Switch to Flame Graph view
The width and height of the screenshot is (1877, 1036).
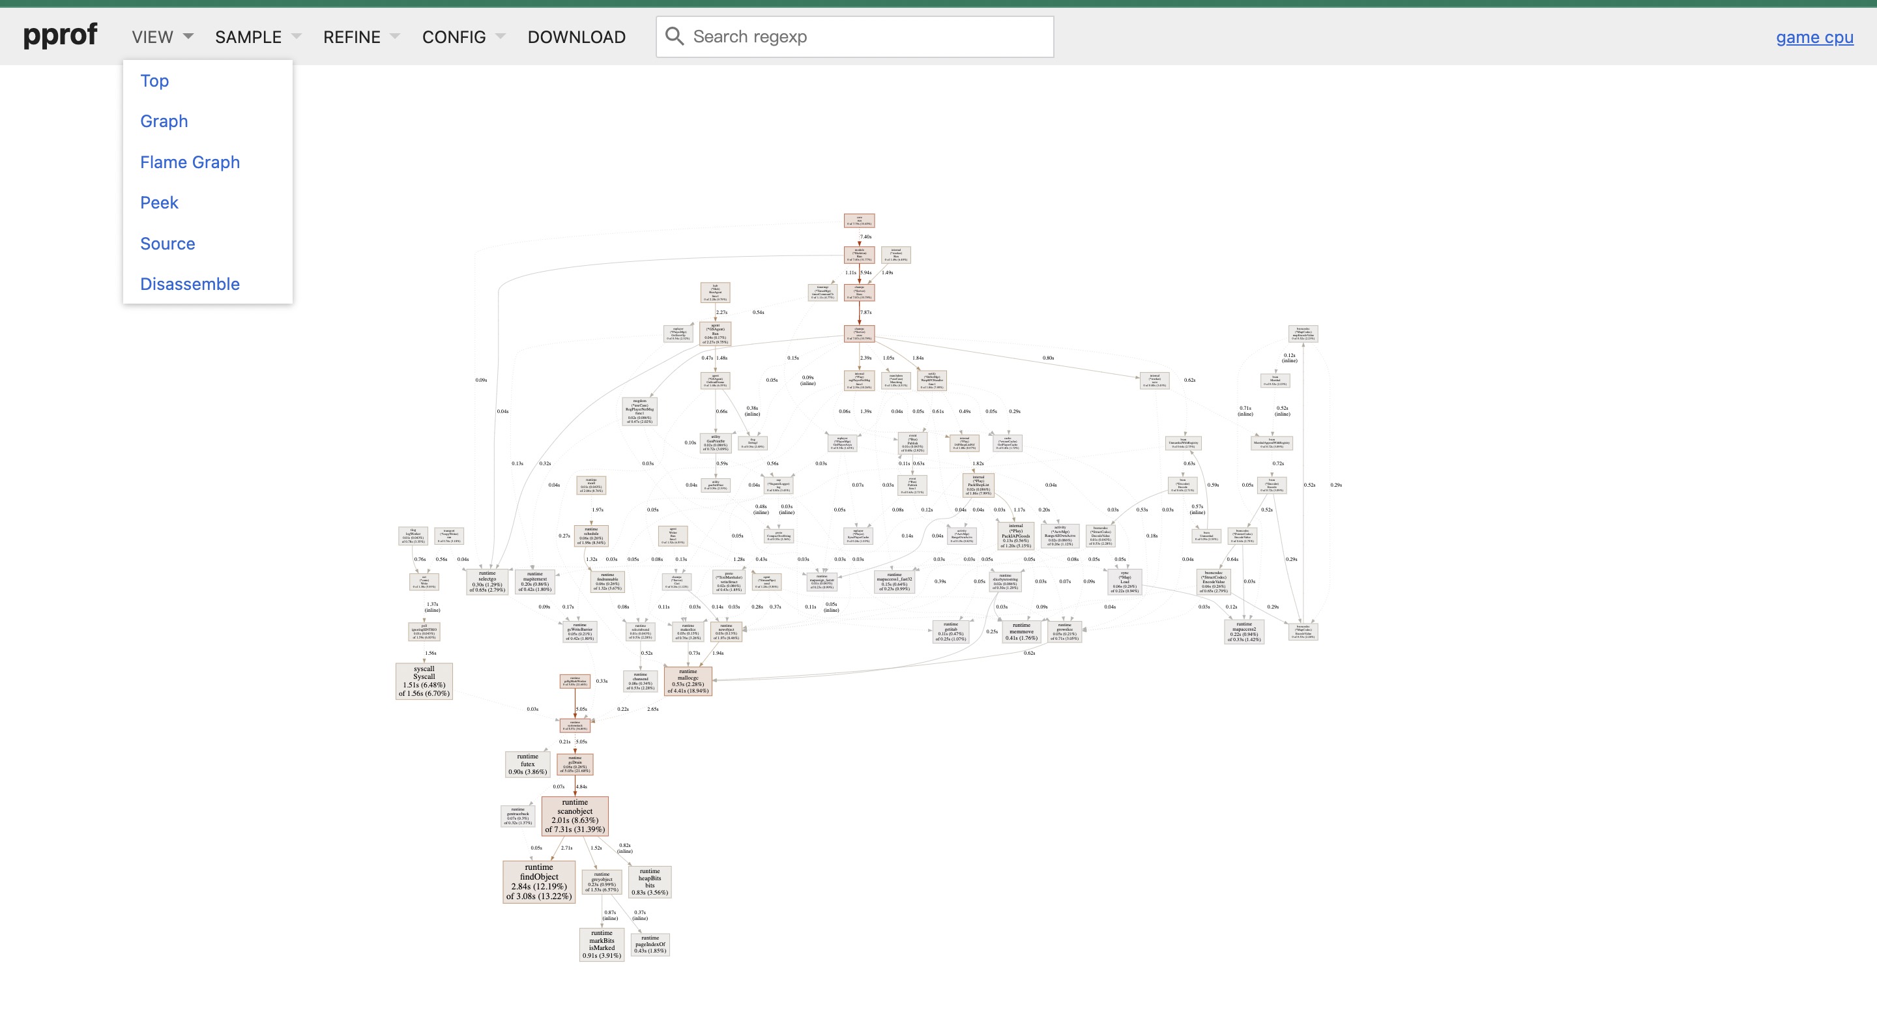click(190, 162)
